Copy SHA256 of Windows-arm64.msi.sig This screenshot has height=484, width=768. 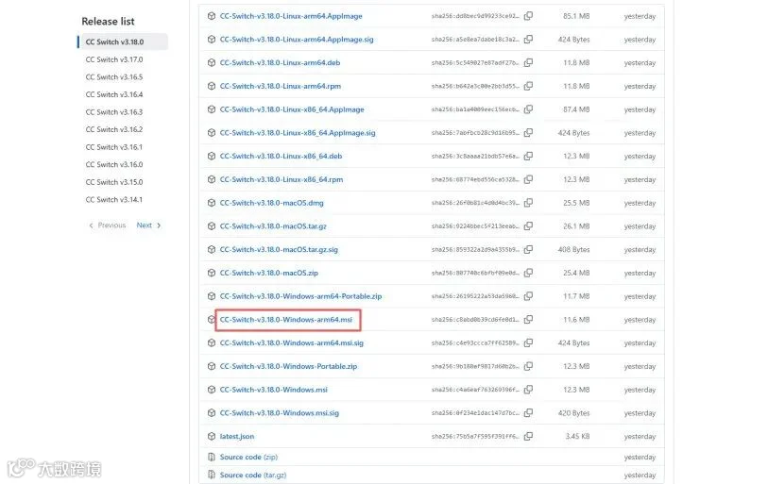[528, 343]
